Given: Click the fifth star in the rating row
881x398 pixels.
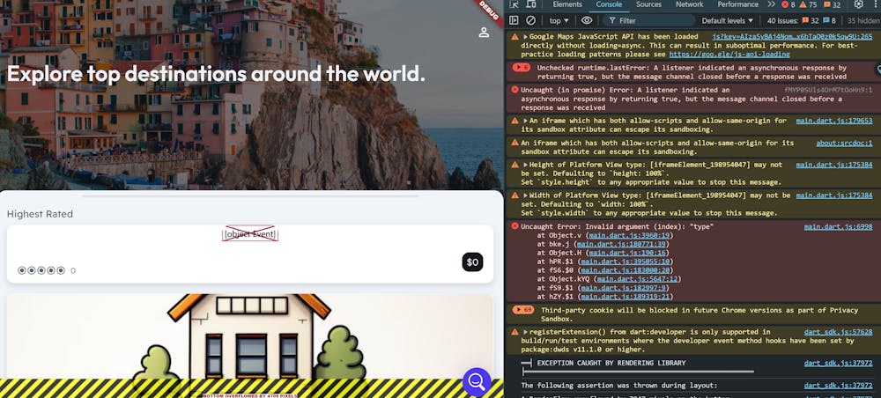Looking at the screenshot, I should pyautogui.click(x=61, y=270).
